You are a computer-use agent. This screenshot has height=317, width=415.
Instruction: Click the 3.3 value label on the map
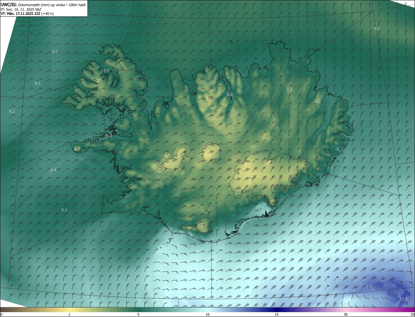[x=290, y=89]
